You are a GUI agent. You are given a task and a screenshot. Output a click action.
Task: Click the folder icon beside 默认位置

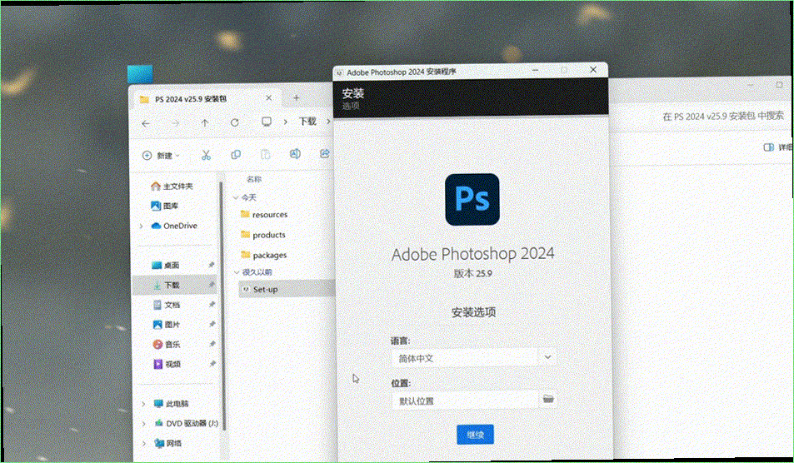coord(548,399)
